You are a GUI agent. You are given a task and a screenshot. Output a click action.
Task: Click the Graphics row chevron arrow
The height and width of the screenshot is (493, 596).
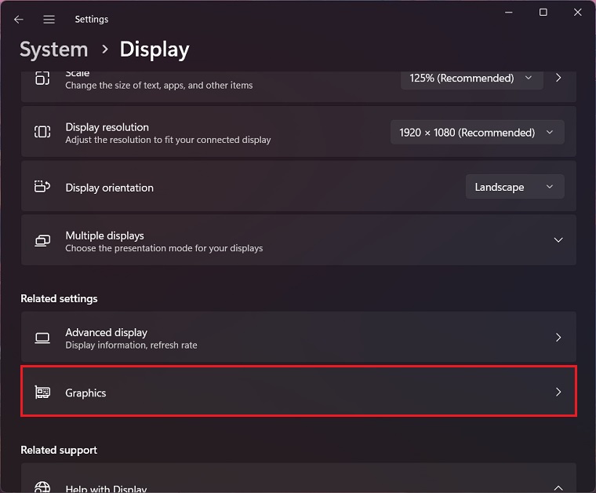point(558,392)
